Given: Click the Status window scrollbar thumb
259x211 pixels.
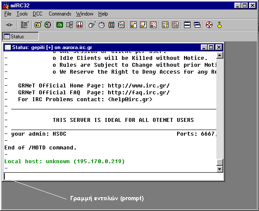Looking at the screenshot, I should 220,162.
